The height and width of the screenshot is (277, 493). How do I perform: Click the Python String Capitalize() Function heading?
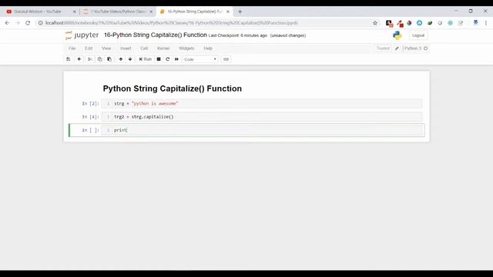click(173, 88)
